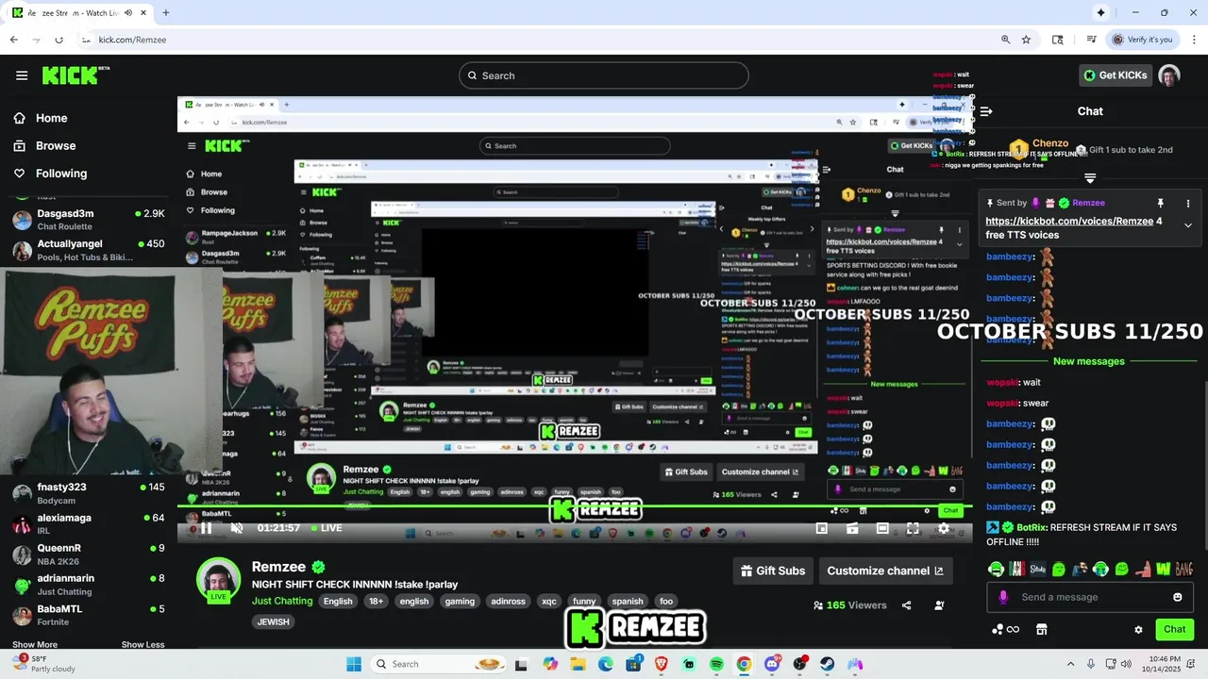Open chat settings gear
This screenshot has width=1208, height=679.
1138,630
